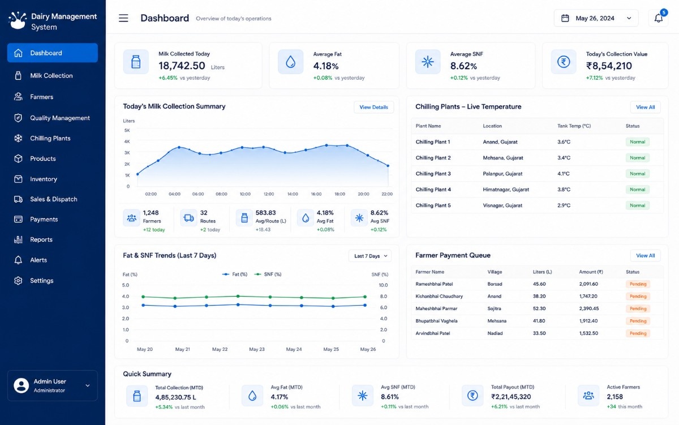Click the snowflake icon beside 8.62% Avg SNF stat
The height and width of the screenshot is (425, 679).
click(x=359, y=217)
